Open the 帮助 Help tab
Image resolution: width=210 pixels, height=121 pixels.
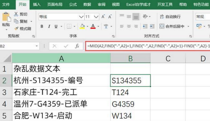(x=183, y=5)
